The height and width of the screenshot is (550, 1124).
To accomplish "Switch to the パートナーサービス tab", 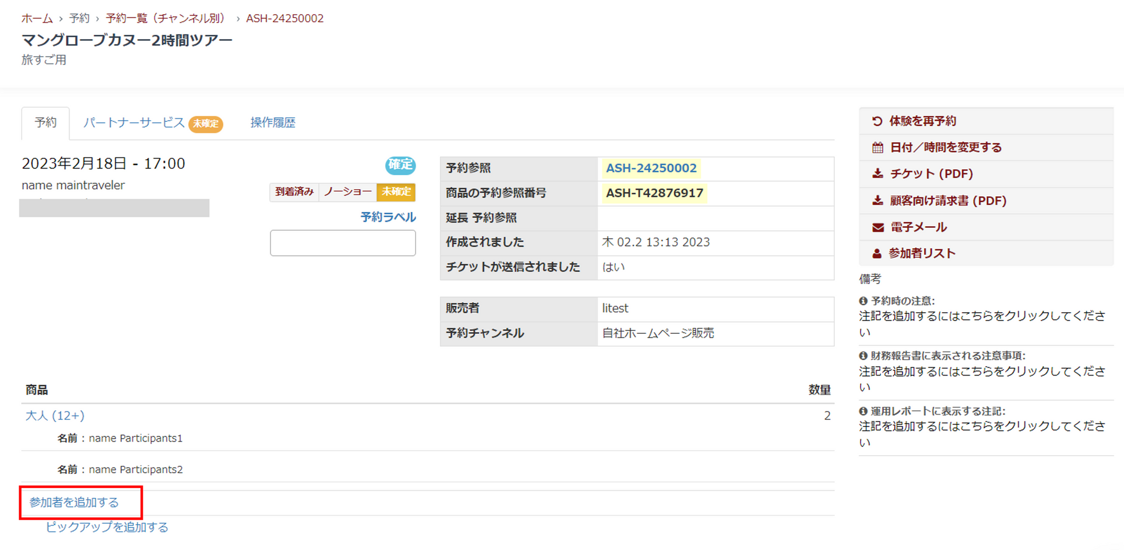I will tap(134, 123).
